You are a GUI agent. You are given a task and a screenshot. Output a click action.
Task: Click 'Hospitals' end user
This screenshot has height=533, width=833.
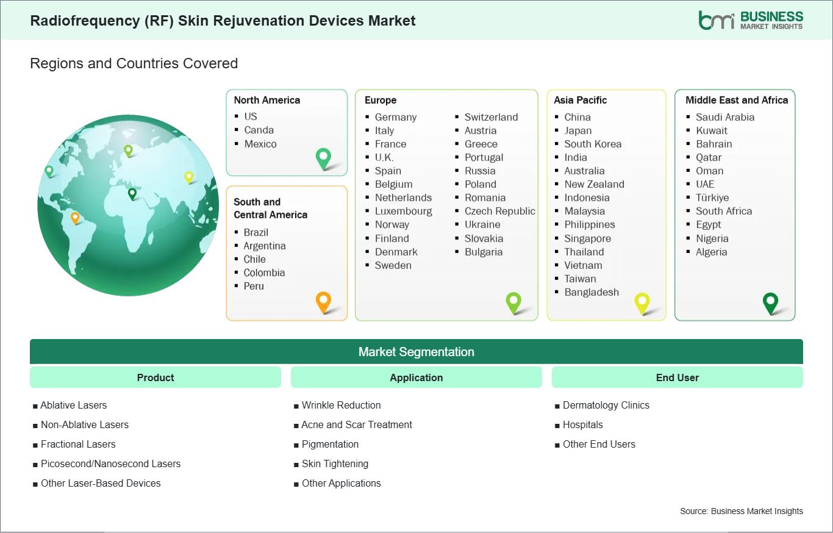[583, 424]
